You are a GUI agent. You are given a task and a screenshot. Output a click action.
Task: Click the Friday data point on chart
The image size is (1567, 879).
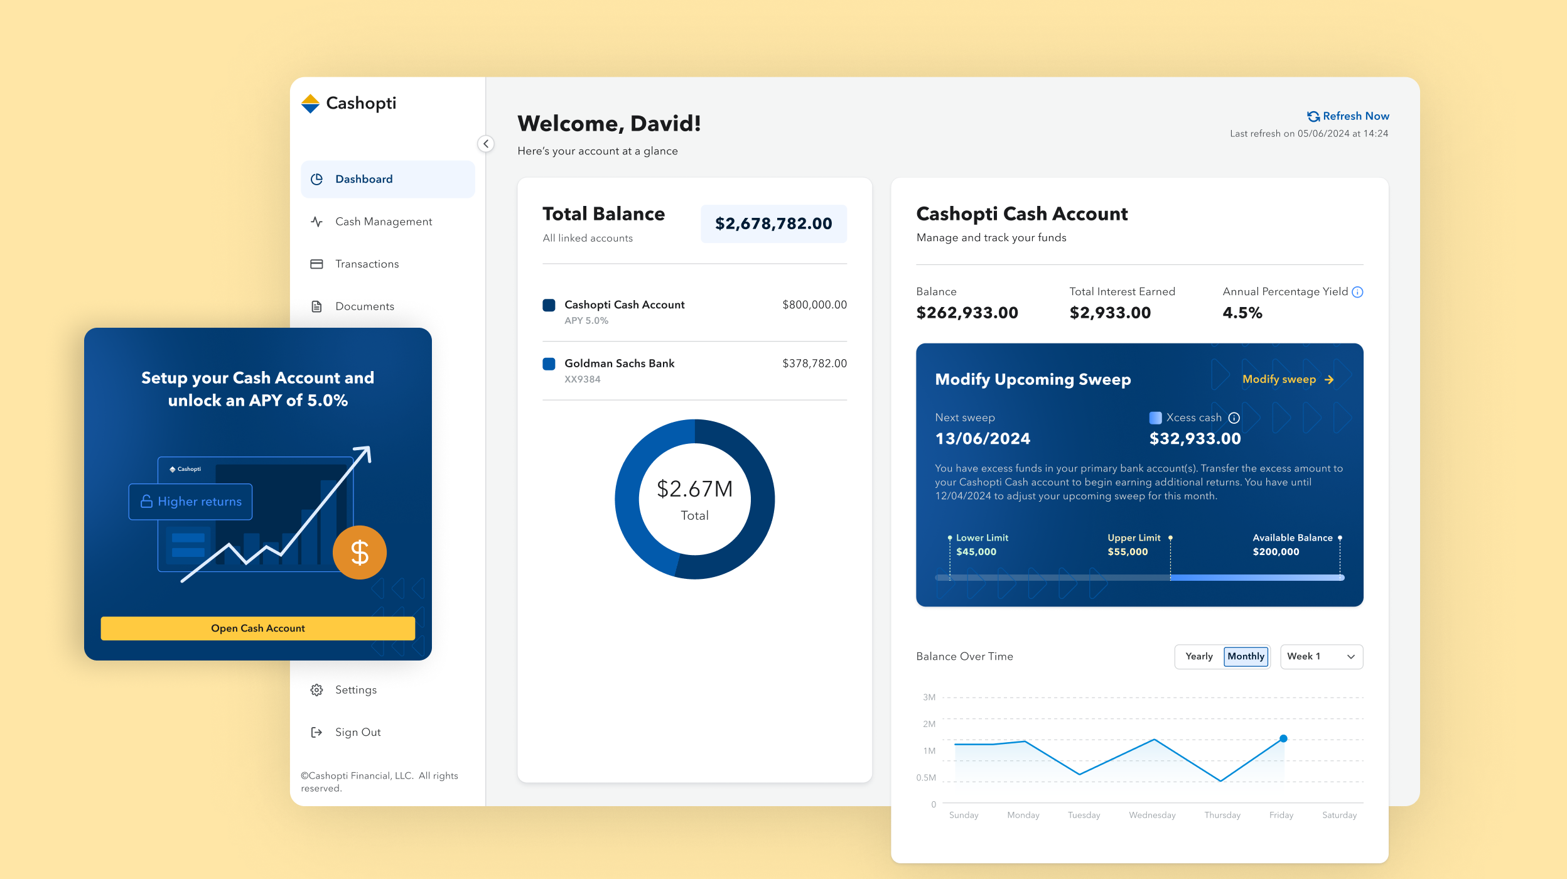pyautogui.click(x=1283, y=739)
